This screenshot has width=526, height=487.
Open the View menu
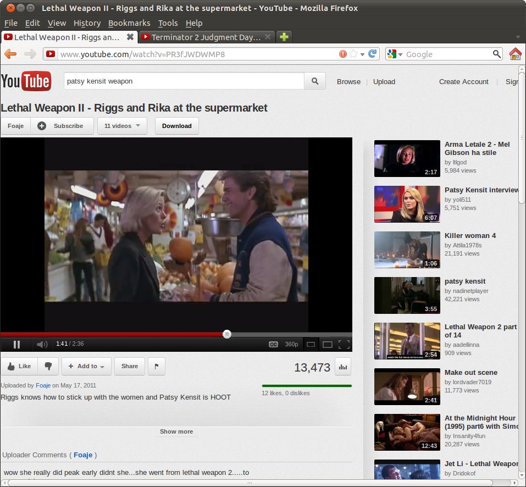pyautogui.click(x=57, y=23)
